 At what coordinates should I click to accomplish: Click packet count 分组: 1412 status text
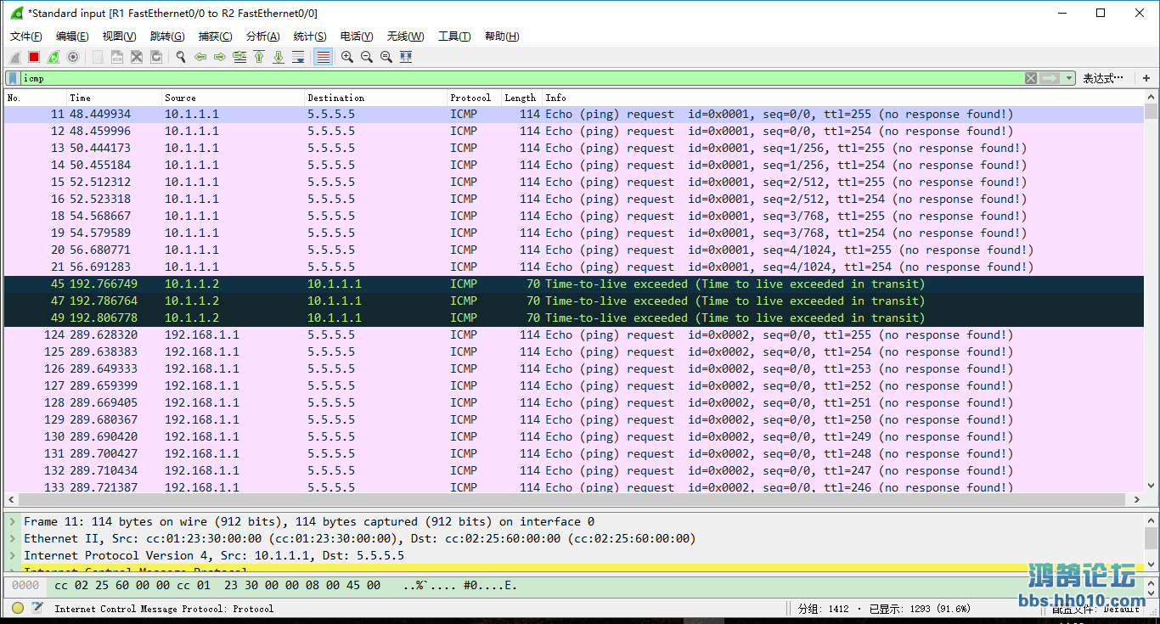pos(824,609)
